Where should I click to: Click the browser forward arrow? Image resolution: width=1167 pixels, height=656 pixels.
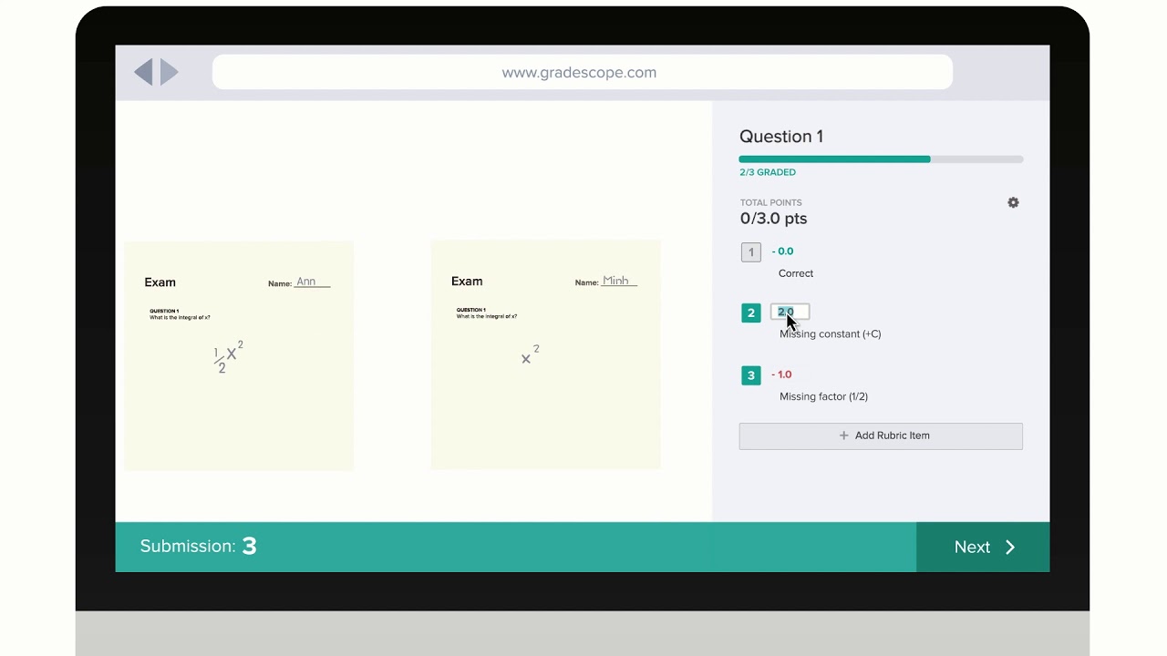pyautogui.click(x=170, y=72)
